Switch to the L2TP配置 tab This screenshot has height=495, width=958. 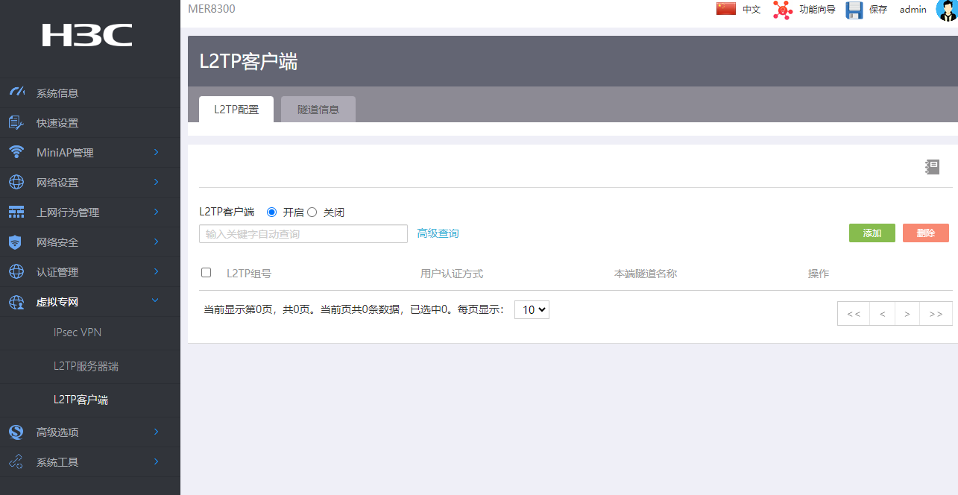(236, 109)
